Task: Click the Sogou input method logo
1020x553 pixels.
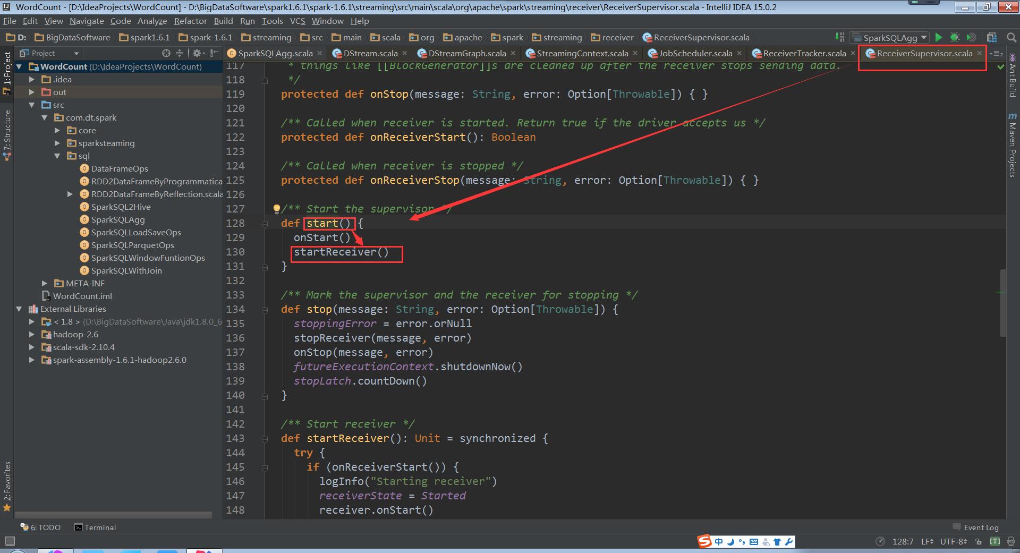Action: click(704, 541)
